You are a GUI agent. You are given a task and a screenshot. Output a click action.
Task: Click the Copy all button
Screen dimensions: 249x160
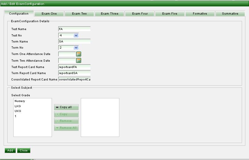tap(66, 107)
